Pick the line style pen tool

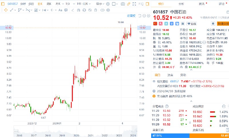click(x=73, y=10)
